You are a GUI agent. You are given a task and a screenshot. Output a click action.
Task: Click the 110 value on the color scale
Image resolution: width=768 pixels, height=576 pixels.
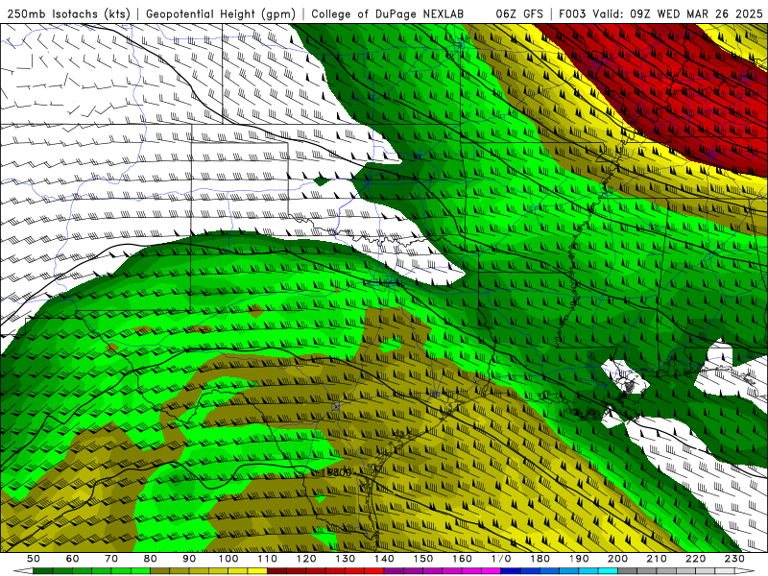[x=268, y=559]
